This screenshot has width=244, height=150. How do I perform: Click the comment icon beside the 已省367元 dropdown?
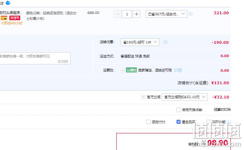(x=190, y=14)
